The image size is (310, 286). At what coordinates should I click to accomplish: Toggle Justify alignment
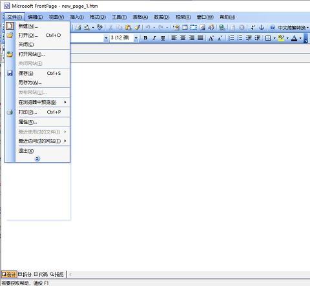(x=200, y=38)
